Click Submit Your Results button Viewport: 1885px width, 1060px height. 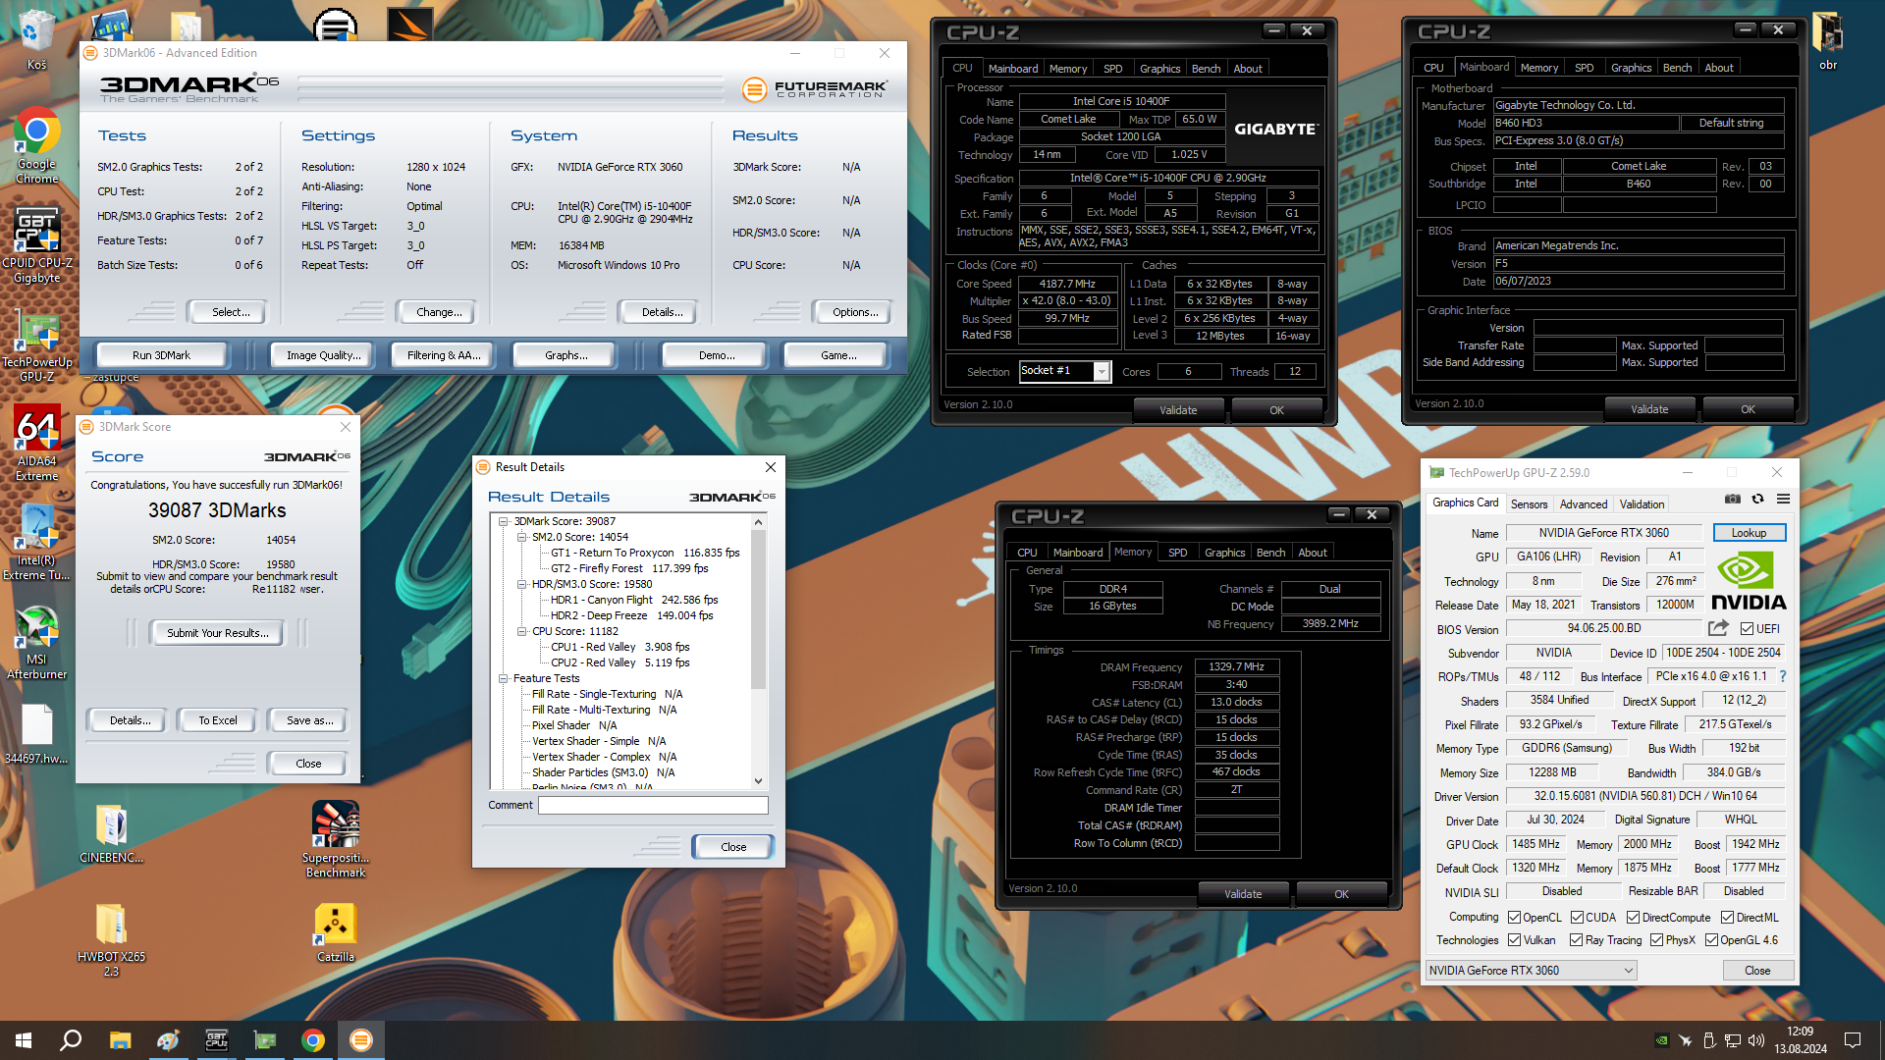(217, 633)
